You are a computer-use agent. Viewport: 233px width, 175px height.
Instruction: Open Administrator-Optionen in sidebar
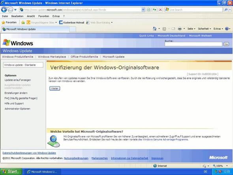tap(17, 109)
